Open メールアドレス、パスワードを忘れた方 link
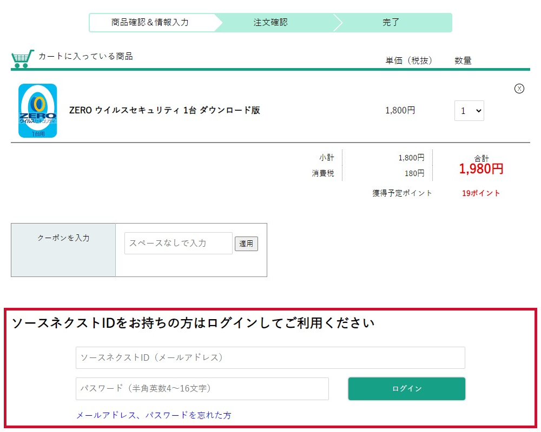This screenshot has height=432, width=541. pos(154,415)
